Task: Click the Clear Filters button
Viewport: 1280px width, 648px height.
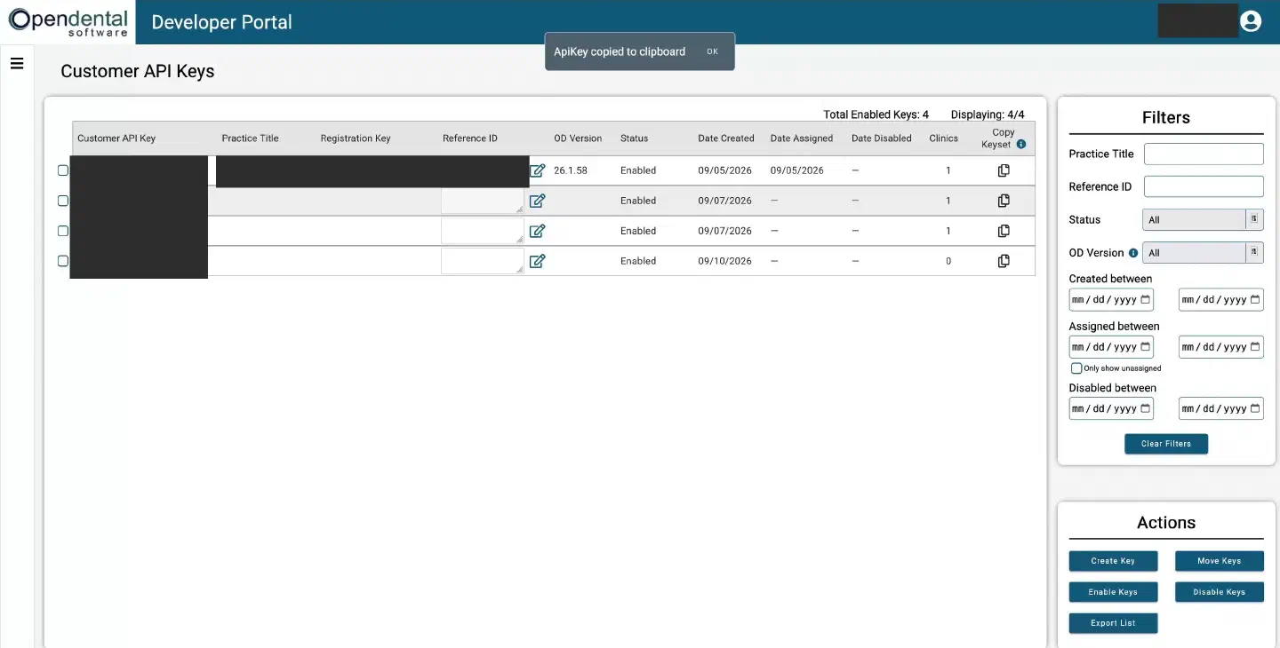Action: click(1166, 444)
